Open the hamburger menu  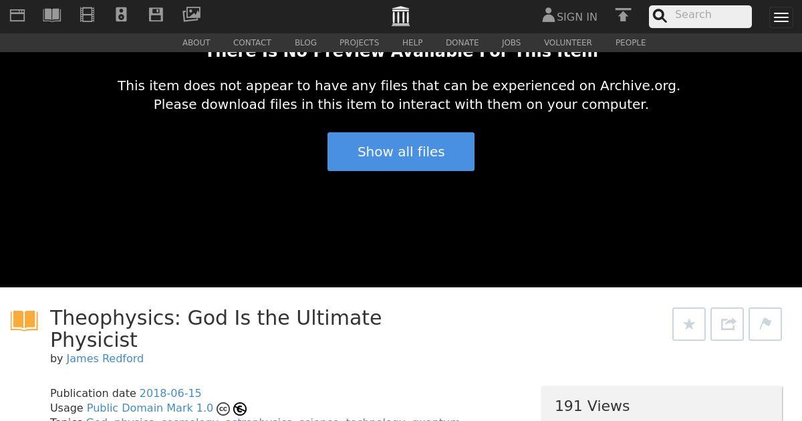click(x=781, y=17)
